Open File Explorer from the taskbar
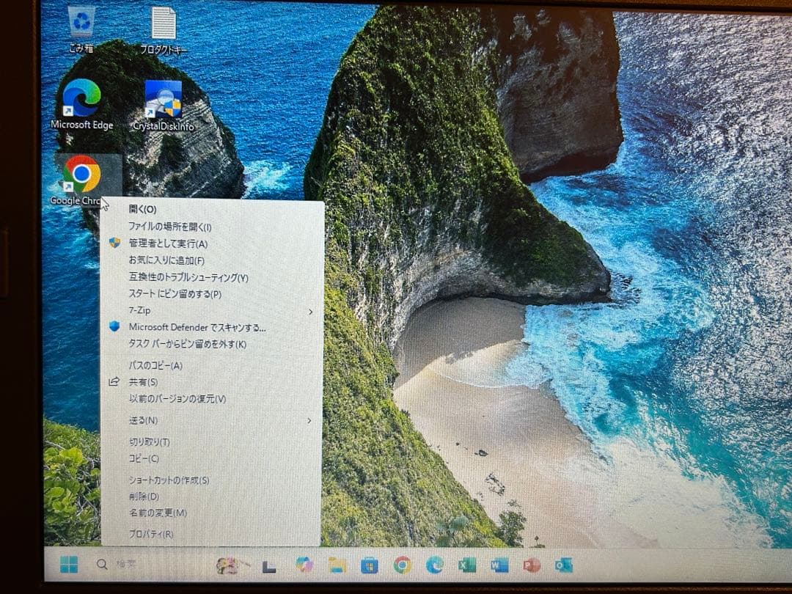The image size is (792, 594). coord(338,565)
